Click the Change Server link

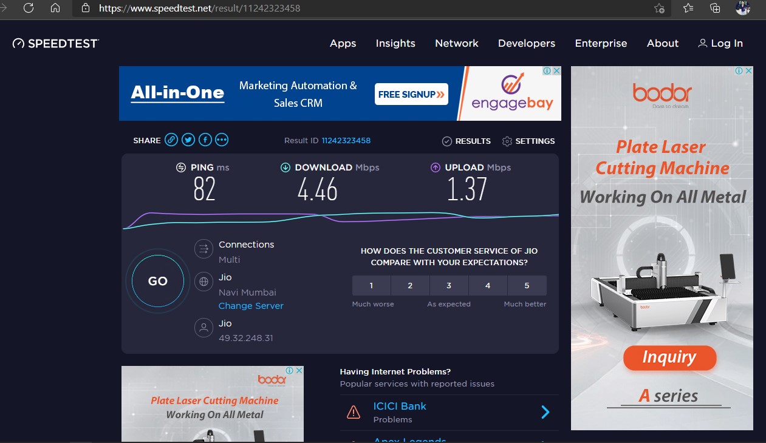click(251, 306)
